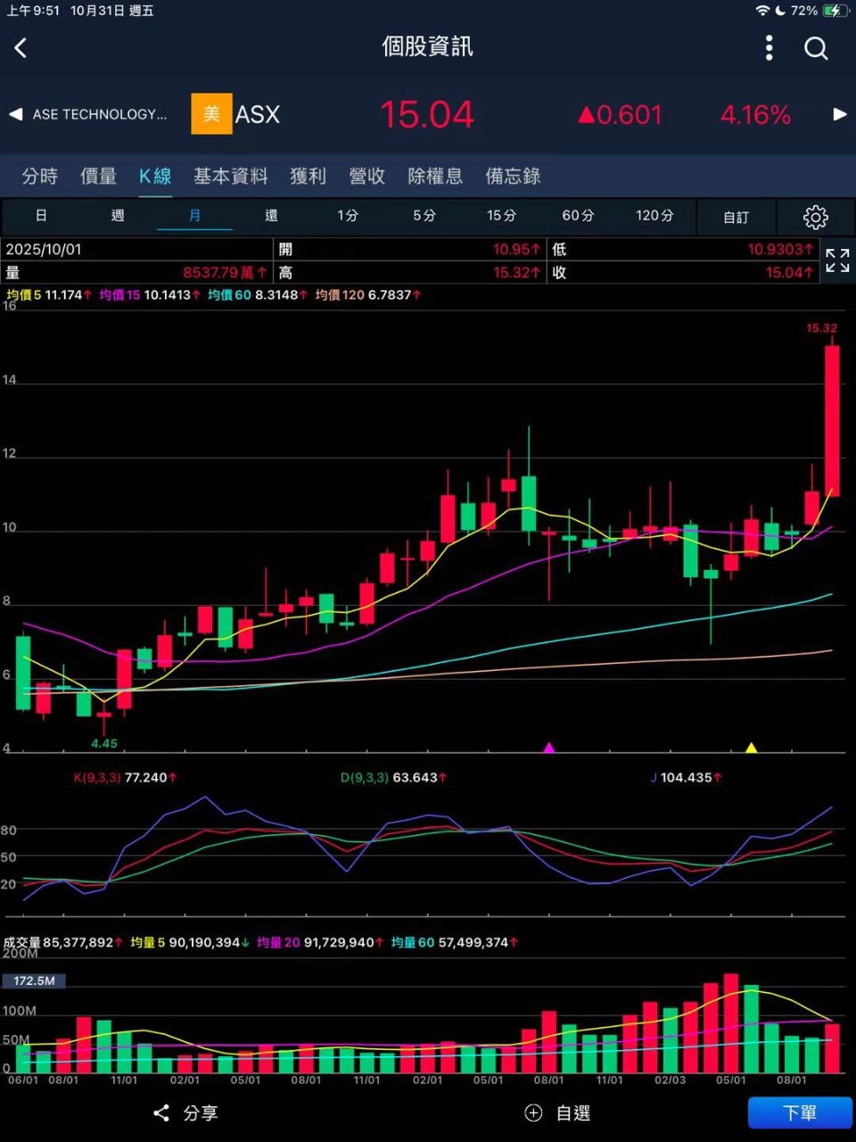Open the 自訂 custom period selector

[736, 217]
